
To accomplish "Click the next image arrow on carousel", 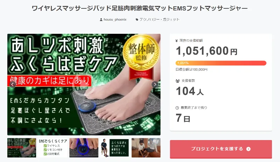I will click(x=155, y=84).
